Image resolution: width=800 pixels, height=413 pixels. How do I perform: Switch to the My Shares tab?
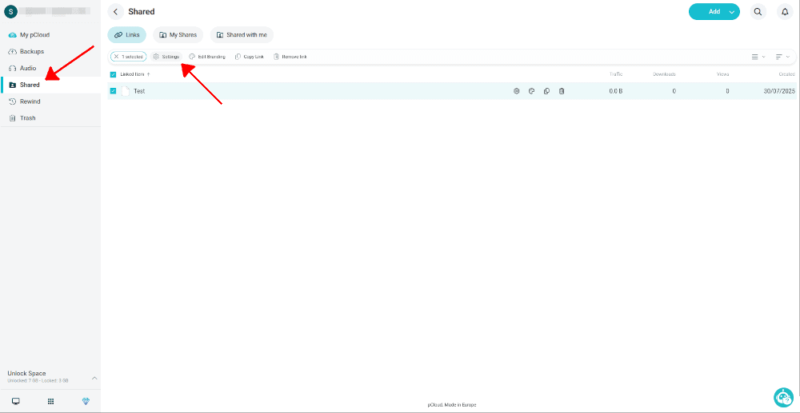coord(178,34)
